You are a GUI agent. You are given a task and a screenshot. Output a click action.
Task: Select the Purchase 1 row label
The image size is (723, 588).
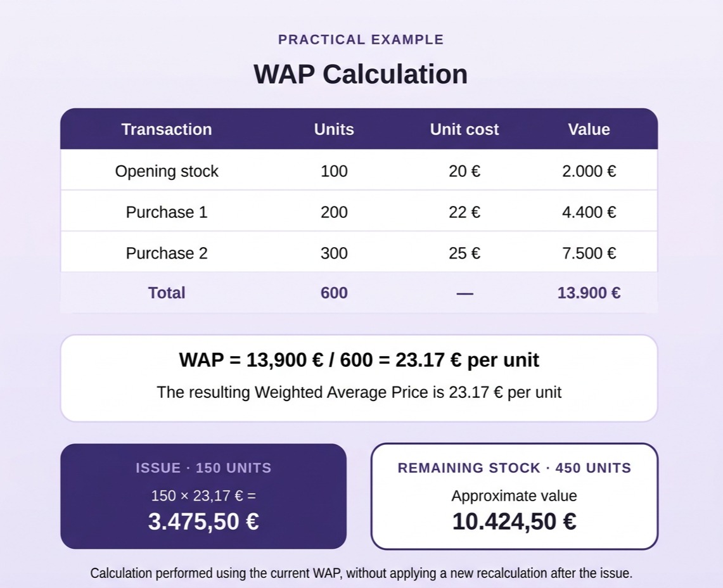[167, 212]
